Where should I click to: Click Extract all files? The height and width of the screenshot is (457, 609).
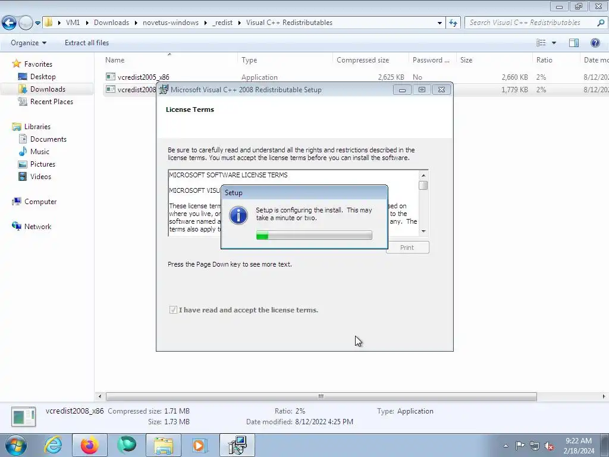tap(87, 43)
